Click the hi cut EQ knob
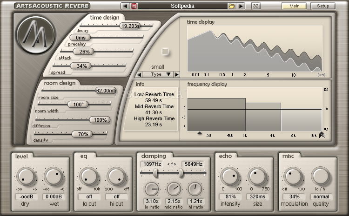 [x=116, y=177]
